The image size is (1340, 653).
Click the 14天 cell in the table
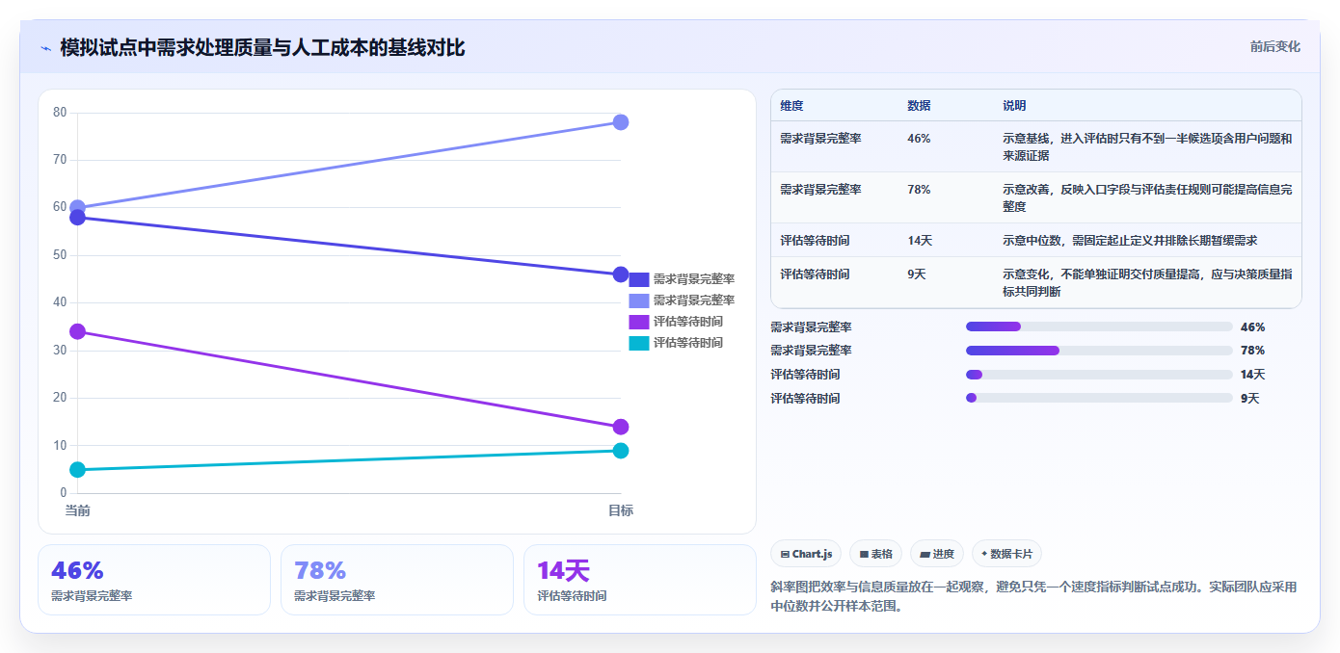click(920, 241)
